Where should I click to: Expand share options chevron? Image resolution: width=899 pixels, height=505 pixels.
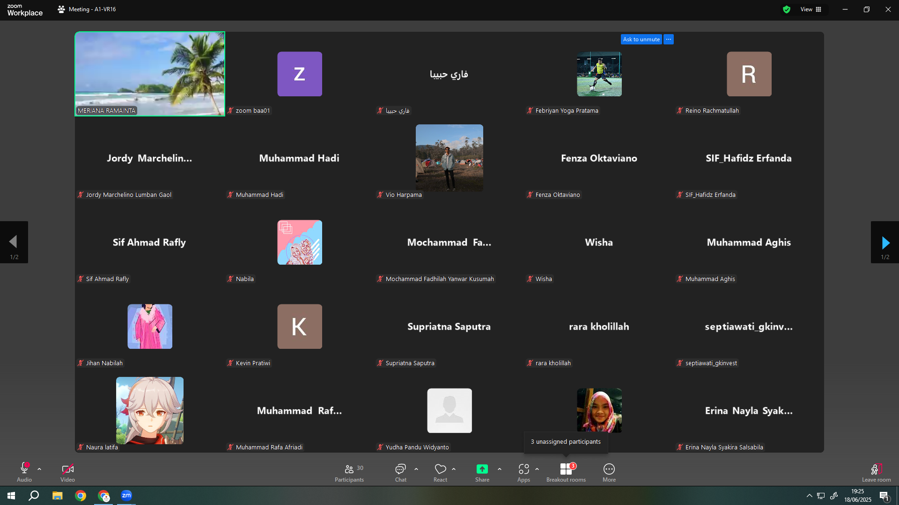tap(500, 469)
